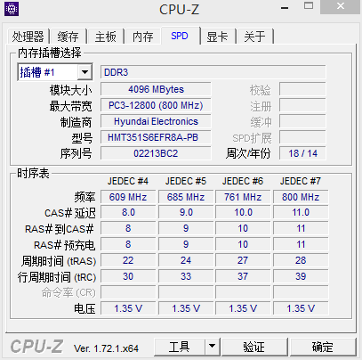Select the 4096 MBytes module size value
The width and height of the screenshot is (362, 360).
coord(156,89)
